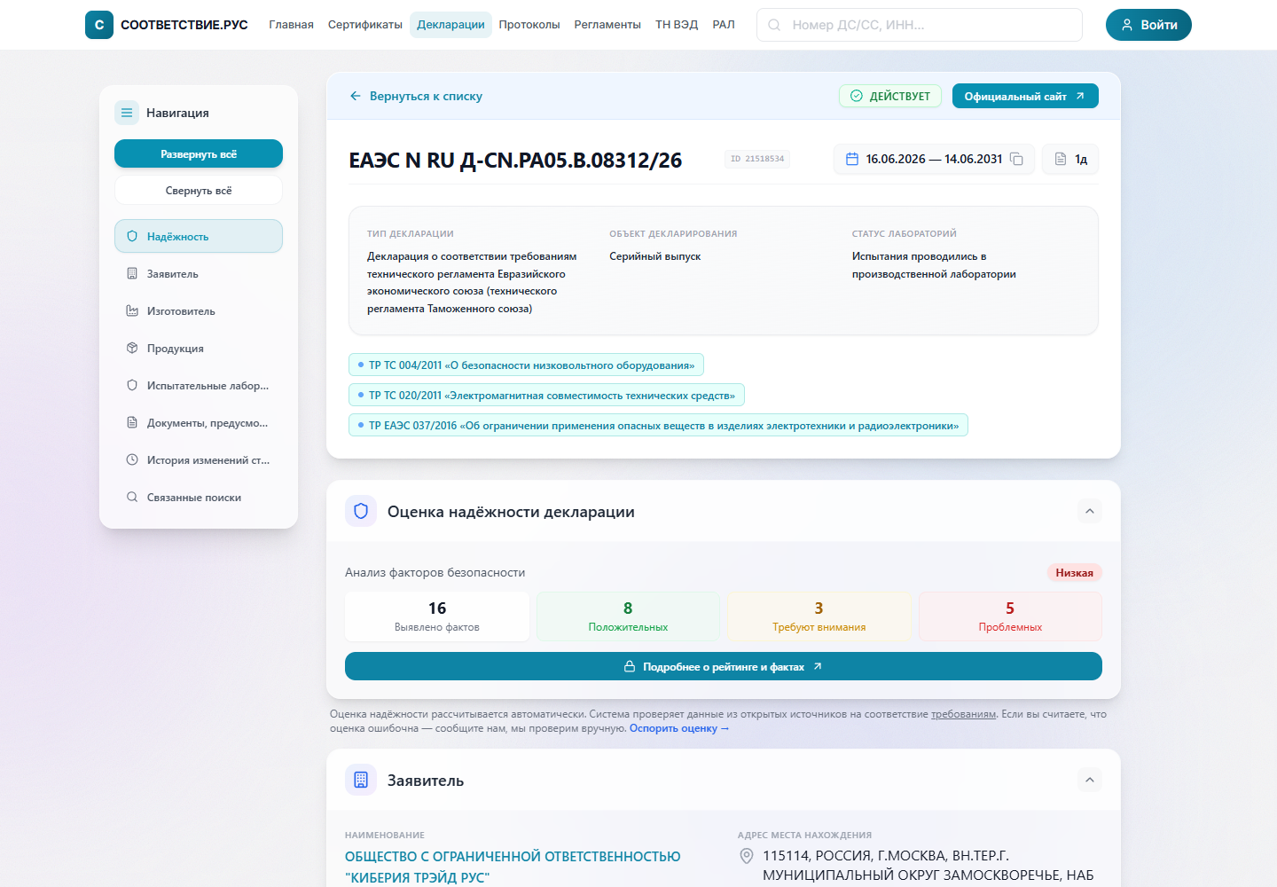Open the требованиям underlined link
This screenshot has width=1277, height=887.
pyautogui.click(x=964, y=714)
